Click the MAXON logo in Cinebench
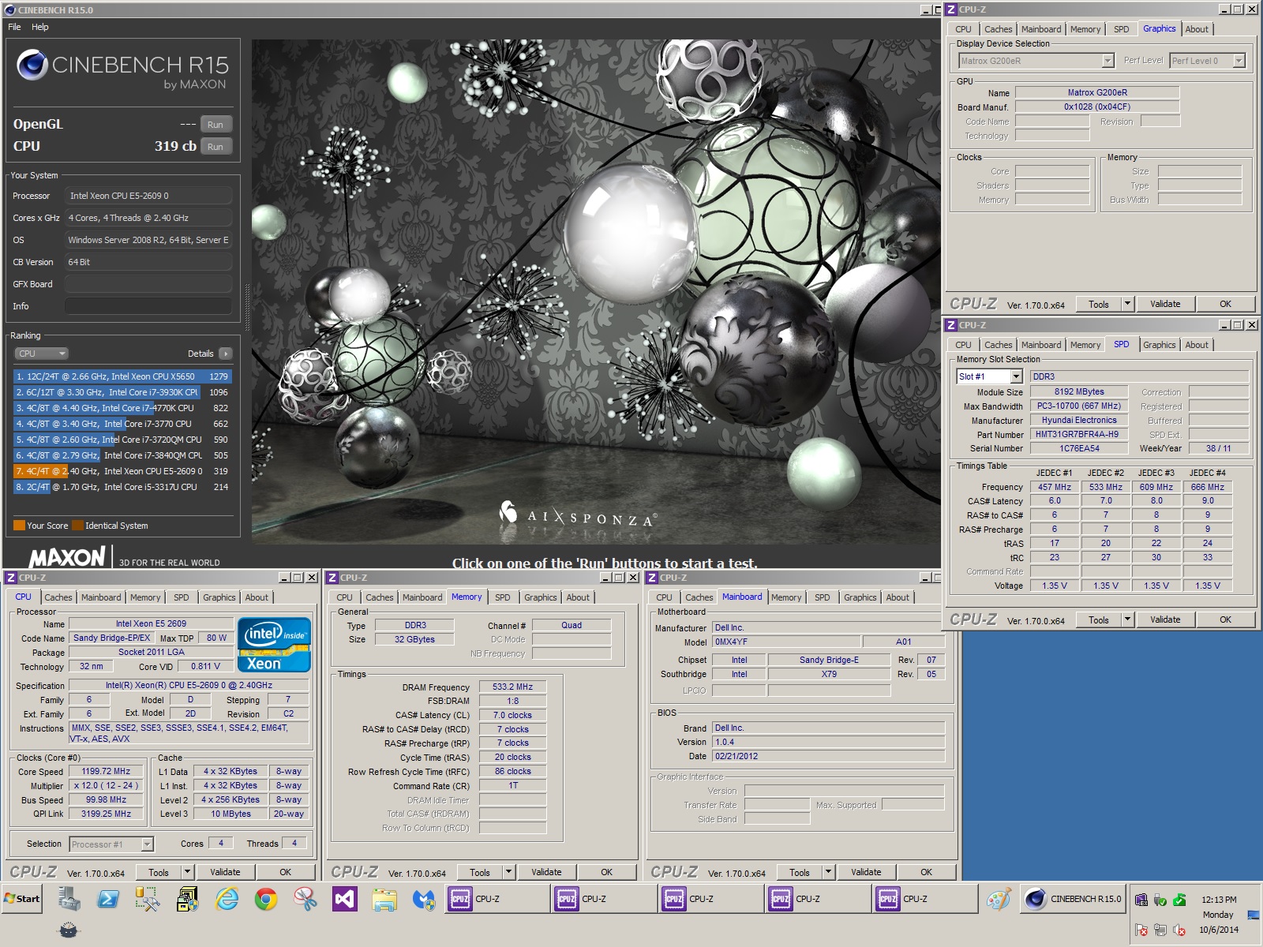Screen dimensions: 1263x947 pyautogui.click(x=67, y=557)
